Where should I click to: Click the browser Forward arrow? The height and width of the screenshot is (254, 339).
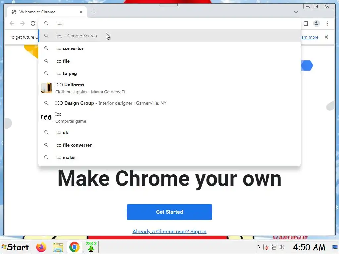23,23
